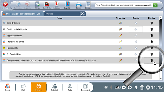The image size is (164, 92).
Task: Click the moz-extension address field
Action: click(x=143, y=5)
